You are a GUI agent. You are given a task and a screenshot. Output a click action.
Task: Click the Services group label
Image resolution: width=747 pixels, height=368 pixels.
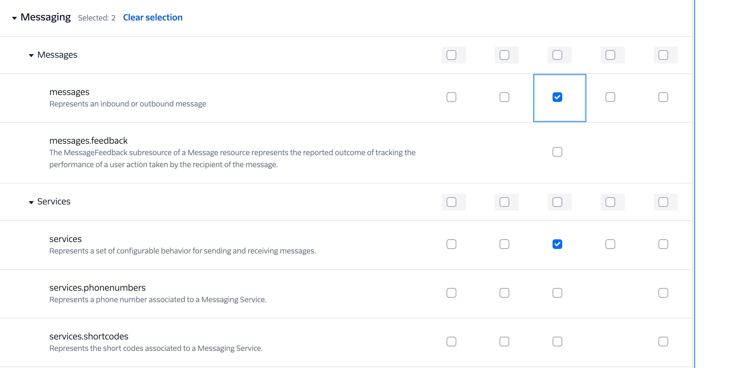(x=54, y=201)
